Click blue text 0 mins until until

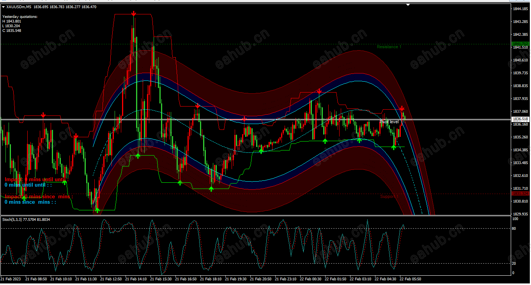(28, 185)
